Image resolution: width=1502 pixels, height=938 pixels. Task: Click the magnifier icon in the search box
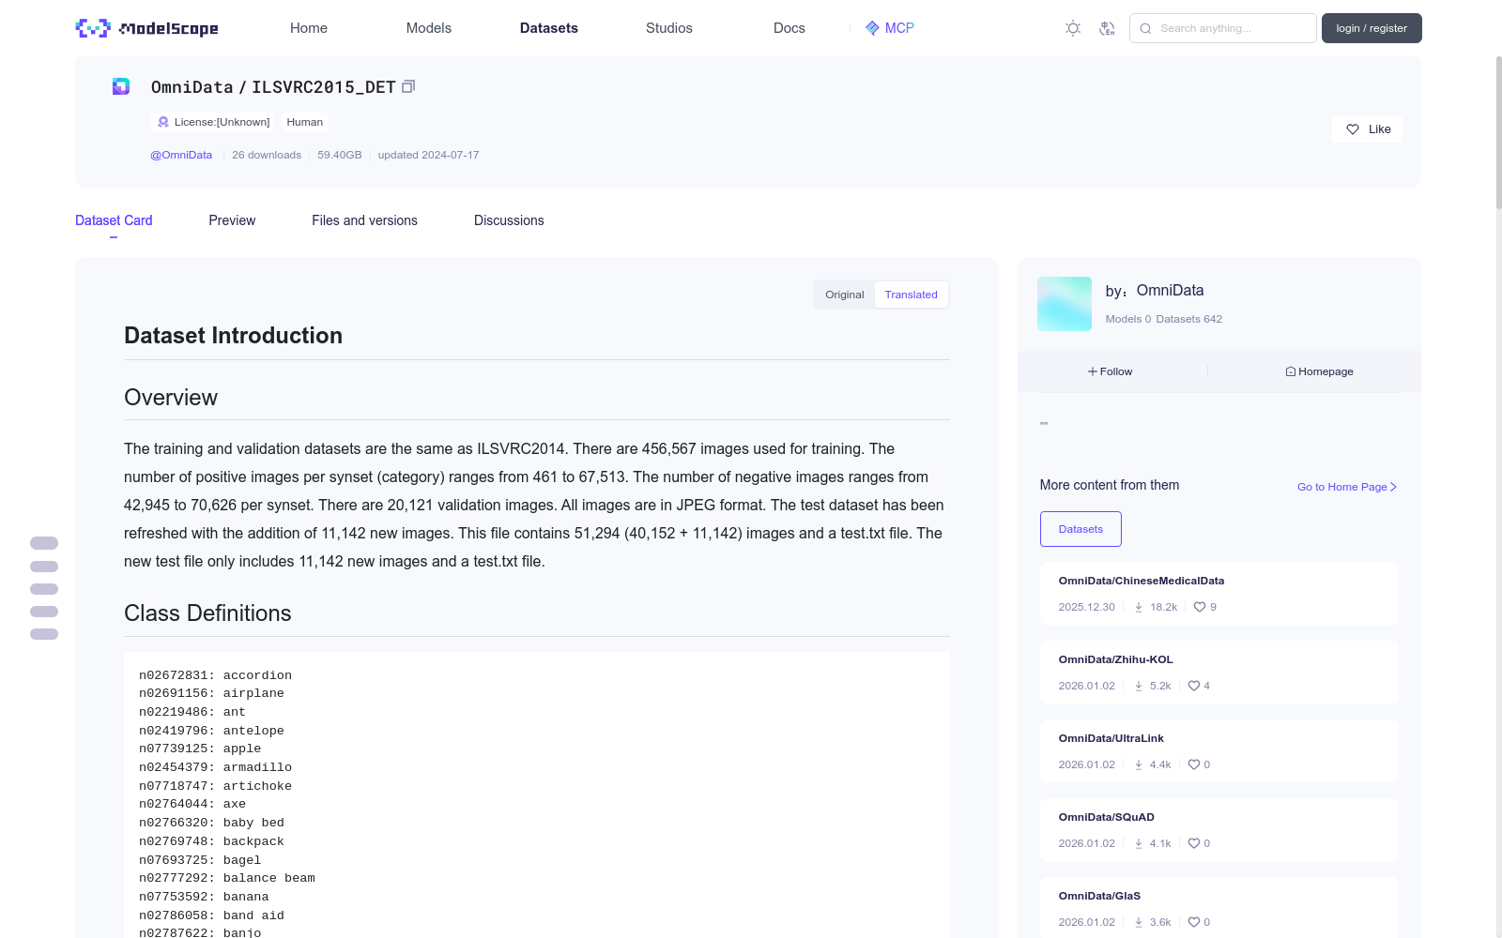pos(1145,28)
